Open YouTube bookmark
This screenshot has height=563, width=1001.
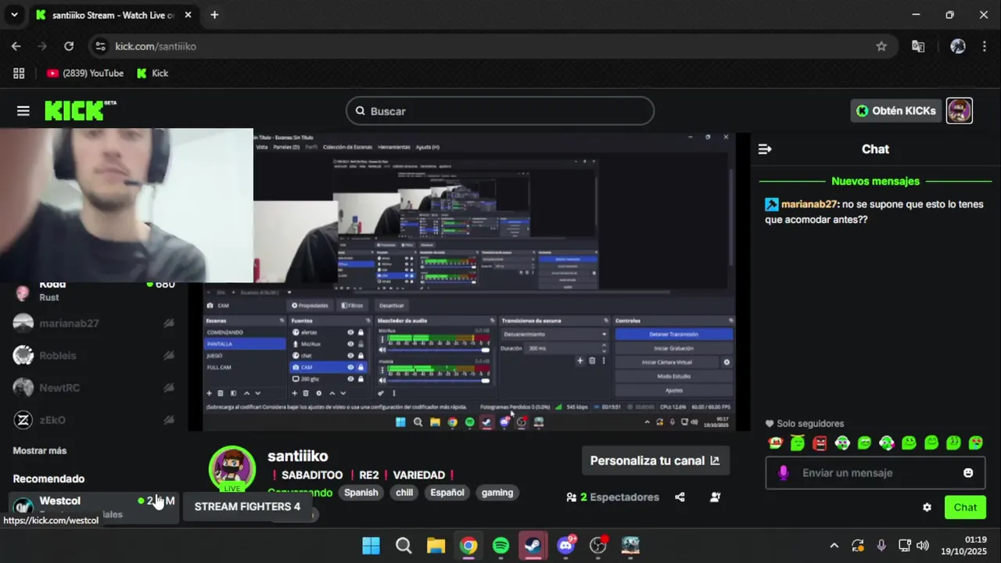pyautogui.click(x=85, y=74)
